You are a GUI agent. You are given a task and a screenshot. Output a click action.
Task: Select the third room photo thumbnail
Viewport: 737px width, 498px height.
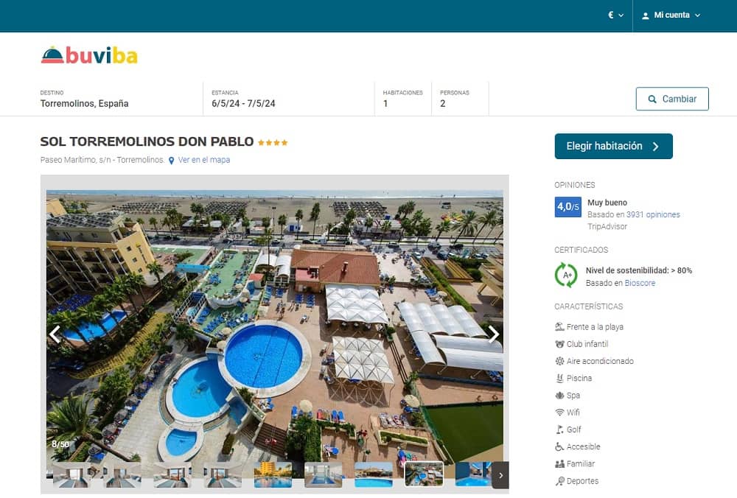tap(172, 475)
